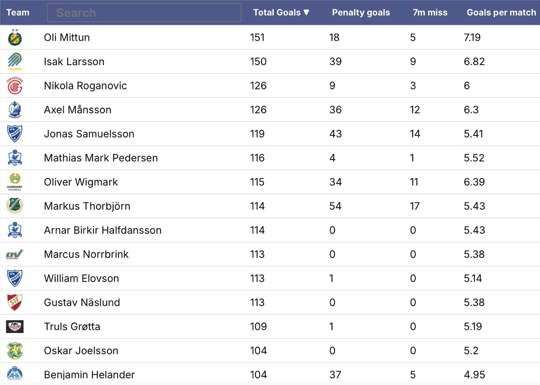
Task: Click the Team column header
Action: (x=18, y=13)
